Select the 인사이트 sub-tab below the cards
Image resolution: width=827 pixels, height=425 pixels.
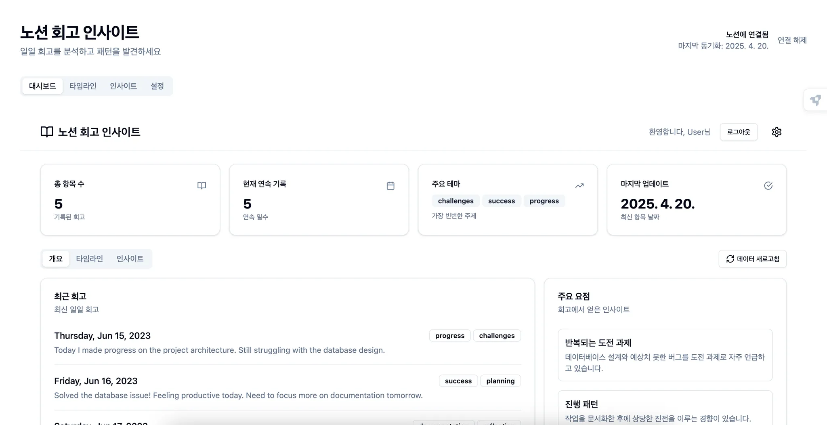[x=130, y=259]
